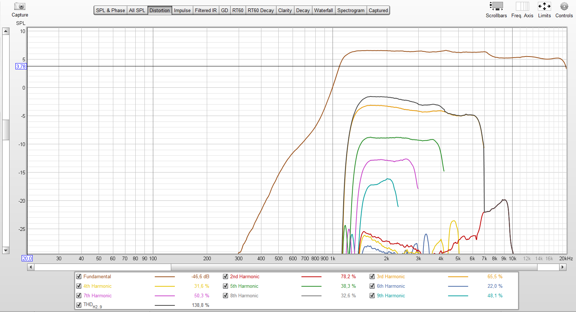
Task: Toggle the Freq. Axis icon
Action: pyautogui.click(x=522, y=6)
